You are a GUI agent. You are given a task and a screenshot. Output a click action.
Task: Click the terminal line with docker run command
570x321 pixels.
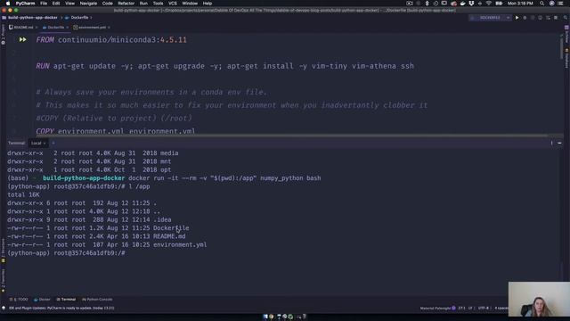point(164,178)
